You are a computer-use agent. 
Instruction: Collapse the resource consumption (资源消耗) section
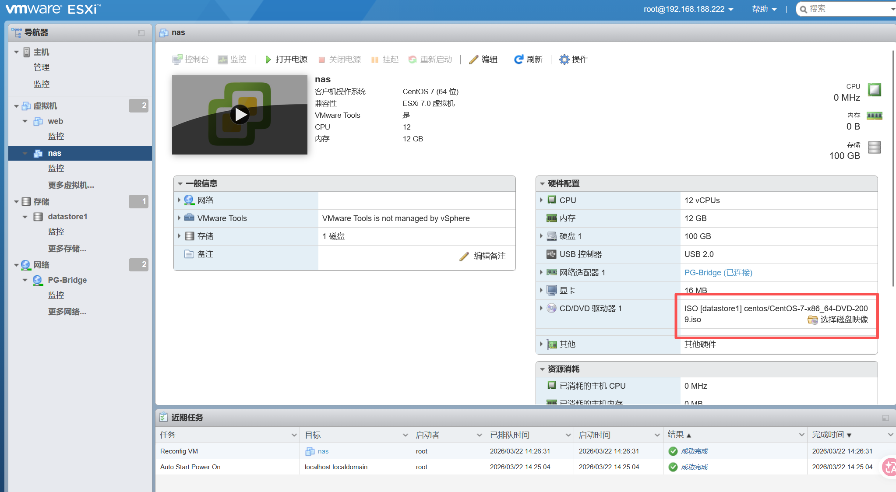click(x=542, y=369)
